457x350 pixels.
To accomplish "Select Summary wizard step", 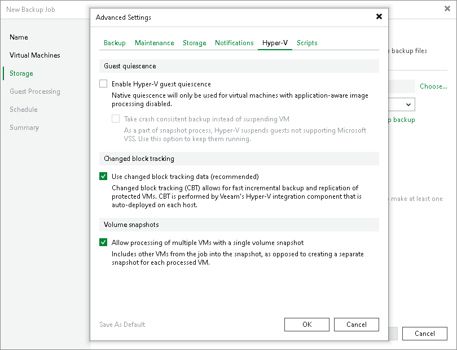I will click(24, 128).
